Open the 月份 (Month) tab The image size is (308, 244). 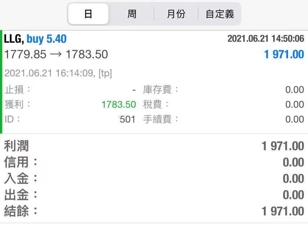[175, 14]
